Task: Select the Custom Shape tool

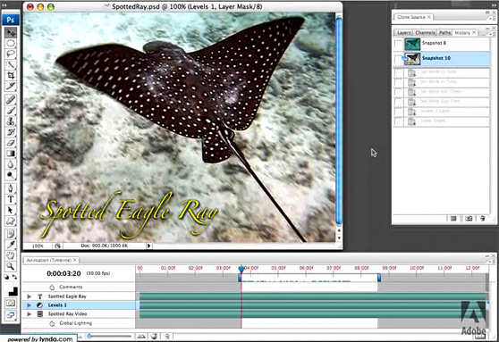Action: [x=11, y=221]
